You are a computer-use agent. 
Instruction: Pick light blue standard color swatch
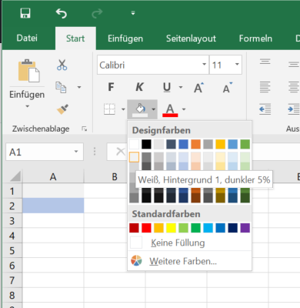click(x=208, y=228)
